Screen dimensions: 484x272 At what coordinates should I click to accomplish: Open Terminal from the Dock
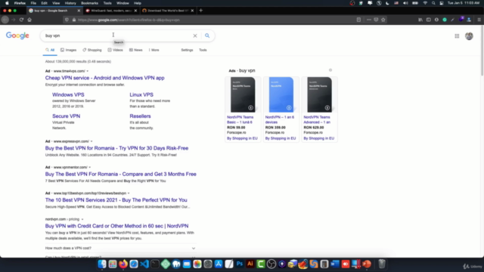click(x=155, y=264)
